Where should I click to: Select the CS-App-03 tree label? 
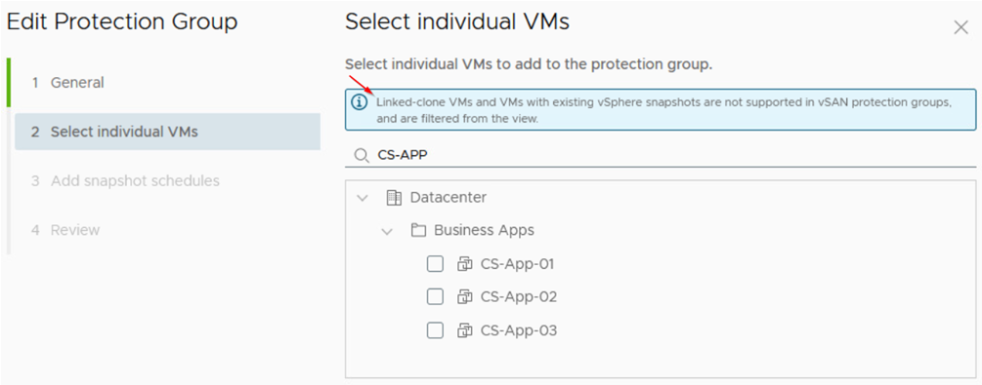coord(519,330)
